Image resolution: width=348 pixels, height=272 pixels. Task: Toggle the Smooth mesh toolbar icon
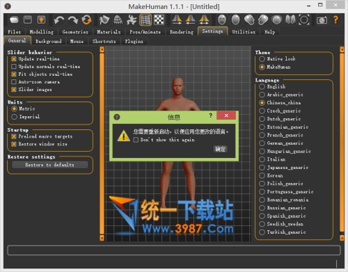104,20
